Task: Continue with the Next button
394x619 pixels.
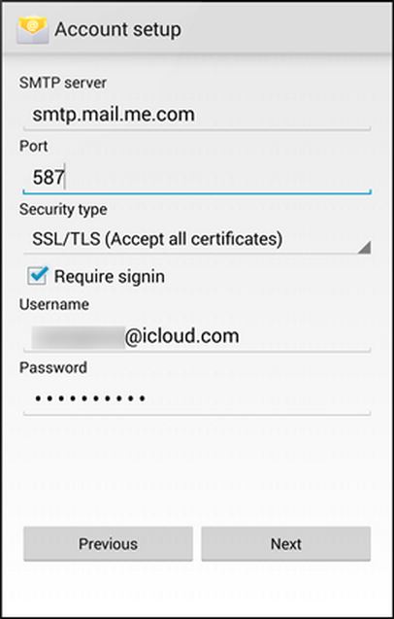Action: click(286, 543)
